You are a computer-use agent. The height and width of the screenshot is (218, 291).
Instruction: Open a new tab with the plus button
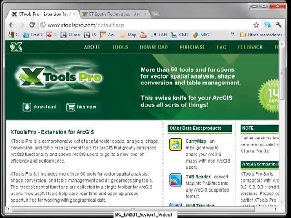click(x=156, y=14)
